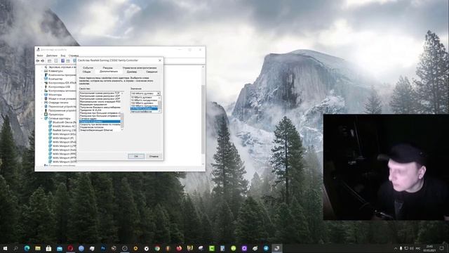Open the Telegram taskbar icon
This screenshot has width=449, height=253.
[x=266, y=248]
